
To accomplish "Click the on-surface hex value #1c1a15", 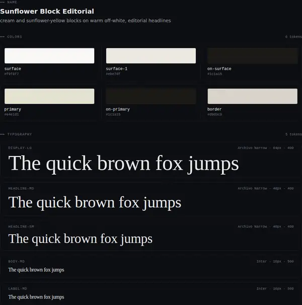I will tap(214, 74).
